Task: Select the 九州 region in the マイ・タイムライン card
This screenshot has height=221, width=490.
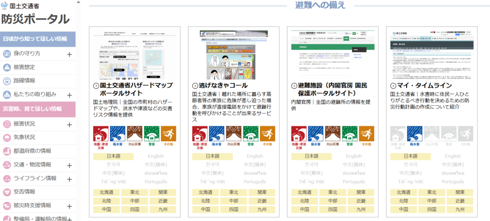Action: (x=460, y=210)
